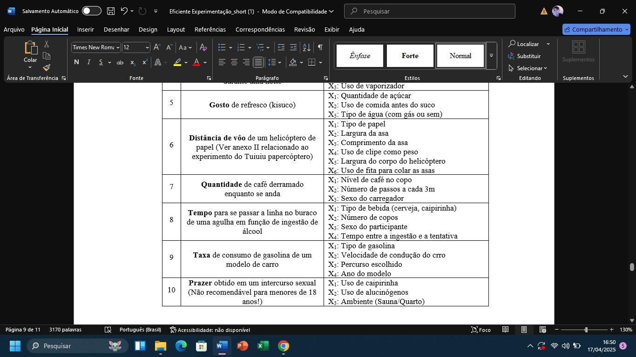636x357 pixels.
Task: Open the font name dropdown
Action: click(118, 47)
